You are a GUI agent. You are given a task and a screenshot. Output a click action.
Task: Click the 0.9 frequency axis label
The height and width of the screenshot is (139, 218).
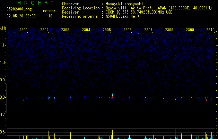pos(3,80)
